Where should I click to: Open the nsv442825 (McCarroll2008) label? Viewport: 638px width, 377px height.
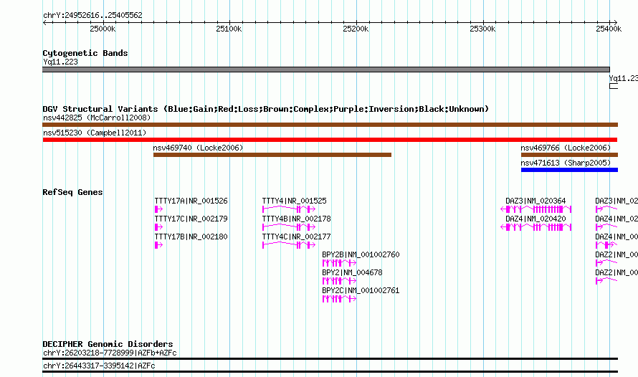point(97,118)
